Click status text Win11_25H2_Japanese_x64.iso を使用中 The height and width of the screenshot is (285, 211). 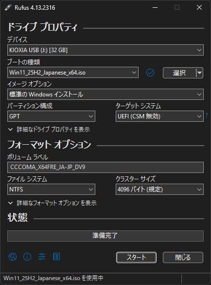pos(53,278)
